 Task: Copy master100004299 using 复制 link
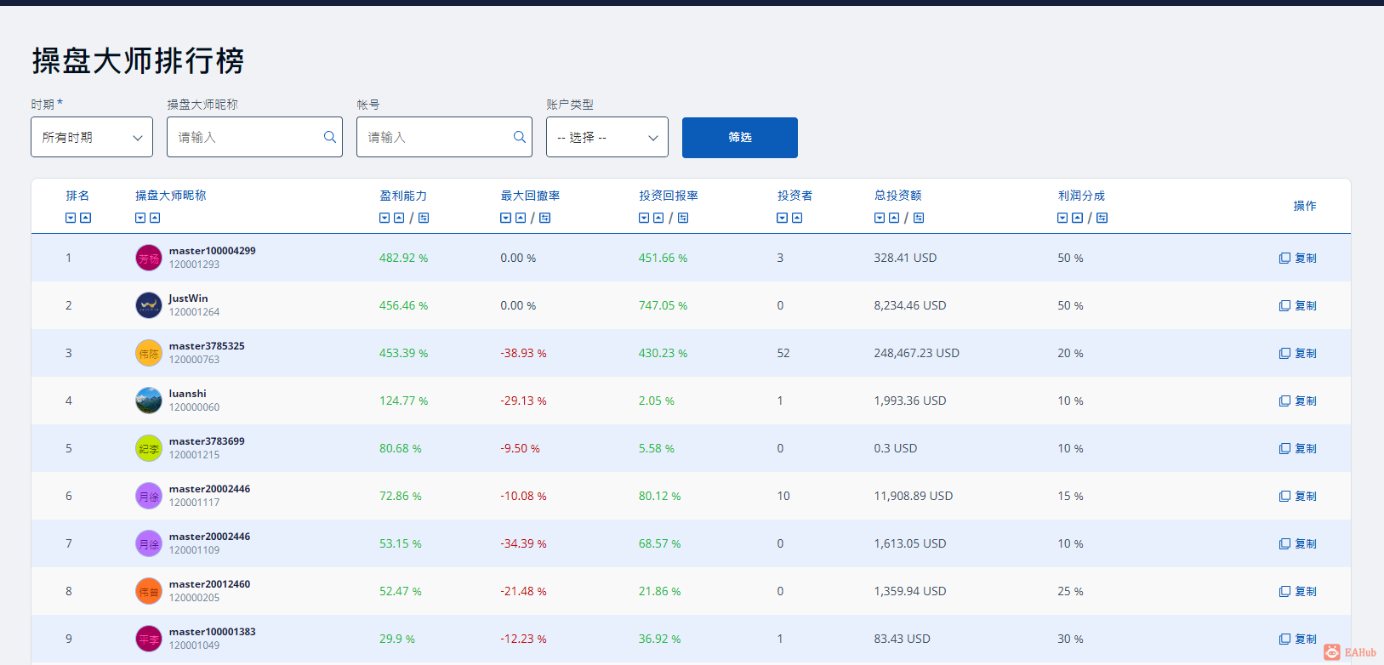(1298, 258)
